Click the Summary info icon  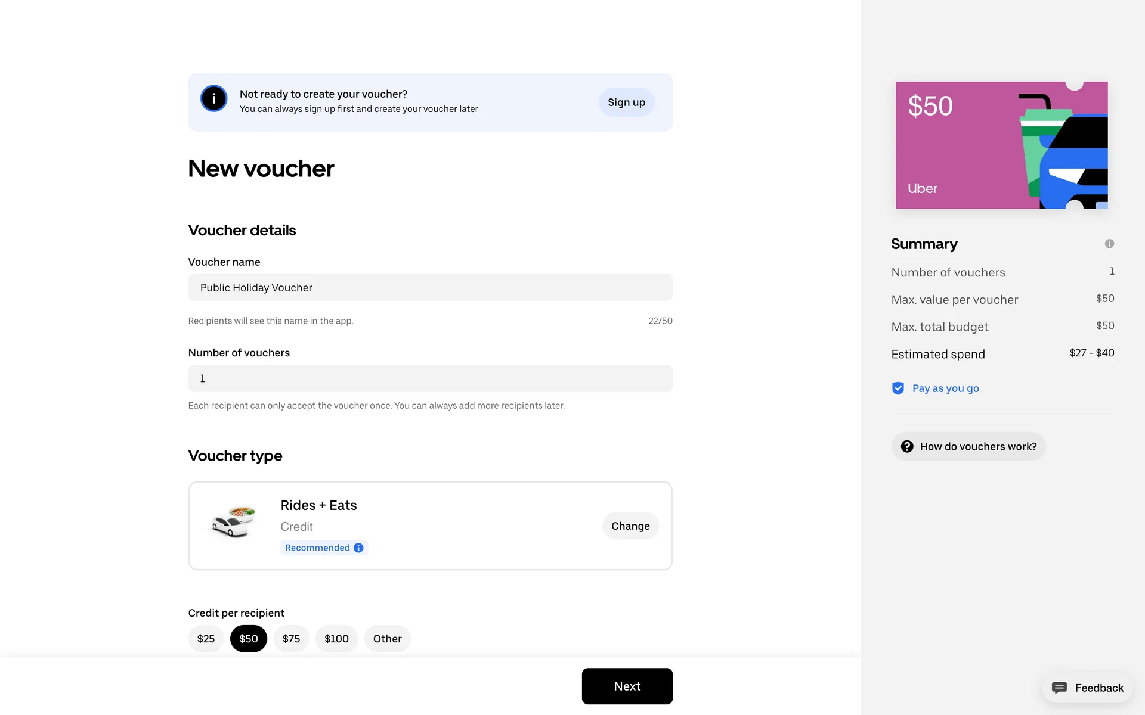point(1109,244)
